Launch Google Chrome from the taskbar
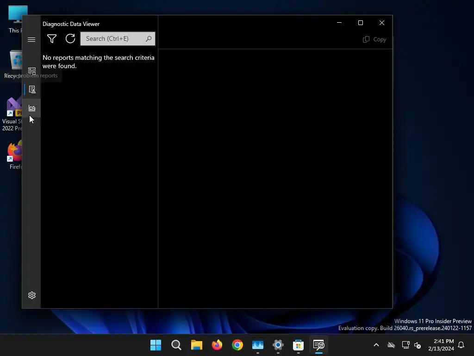 point(237,345)
